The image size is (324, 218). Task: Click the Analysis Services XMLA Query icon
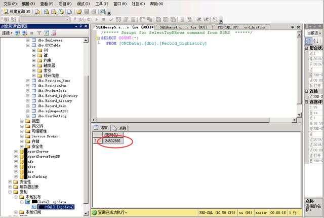pos(61,12)
